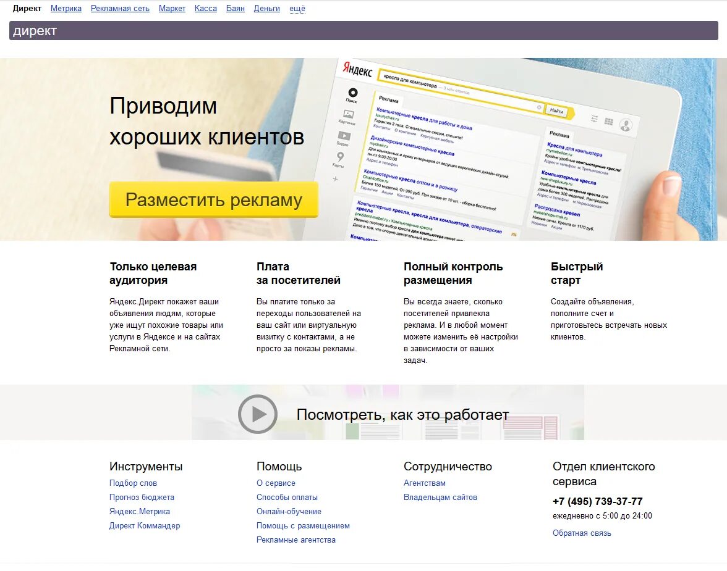Open the Владельцам сайтов link
The image size is (727, 571).
[x=440, y=498]
